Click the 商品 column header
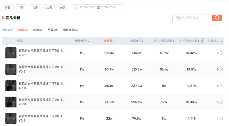This screenshot has height=126, width=229. (x=20, y=41)
